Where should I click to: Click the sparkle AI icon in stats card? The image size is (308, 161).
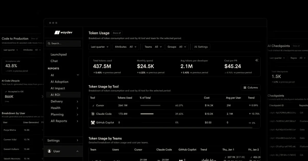click(256, 60)
